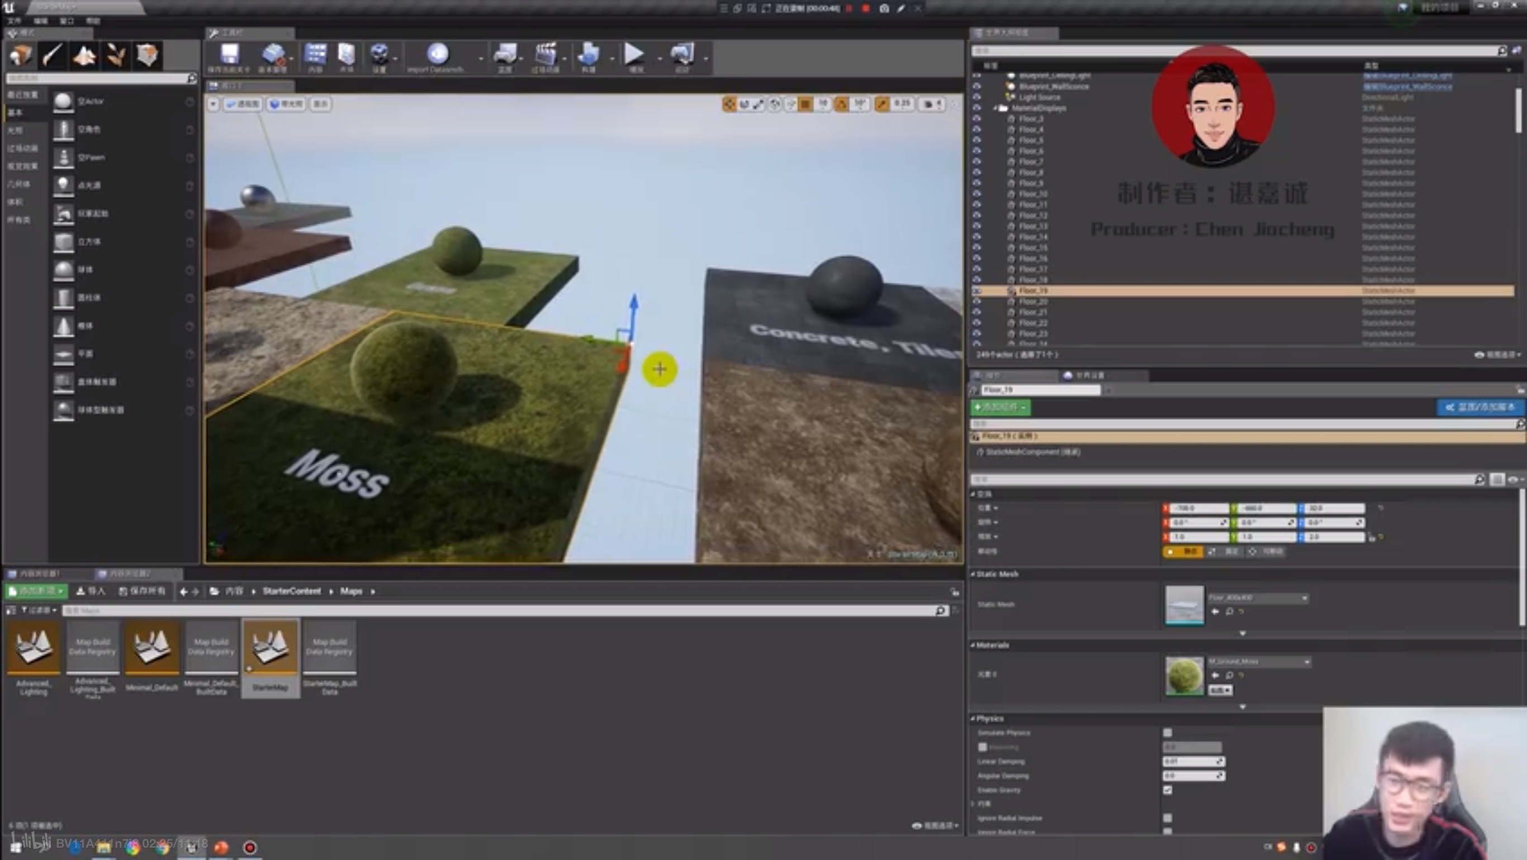Open the StarterContent breadcrumb folder

(x=291, y=591)
